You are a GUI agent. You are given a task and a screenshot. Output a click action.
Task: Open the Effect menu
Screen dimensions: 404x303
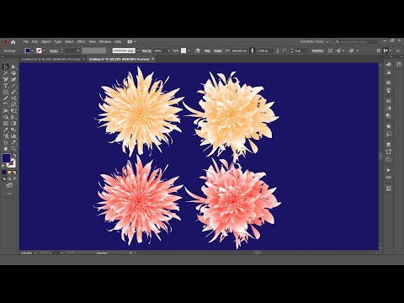(x=81, y=41)
